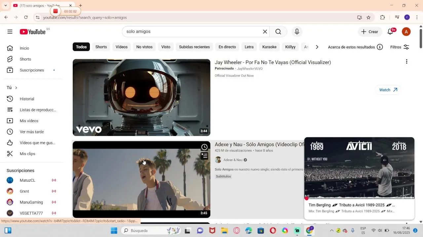Open the Jay Wheeler video thumbnail

[x=141, y=97]
